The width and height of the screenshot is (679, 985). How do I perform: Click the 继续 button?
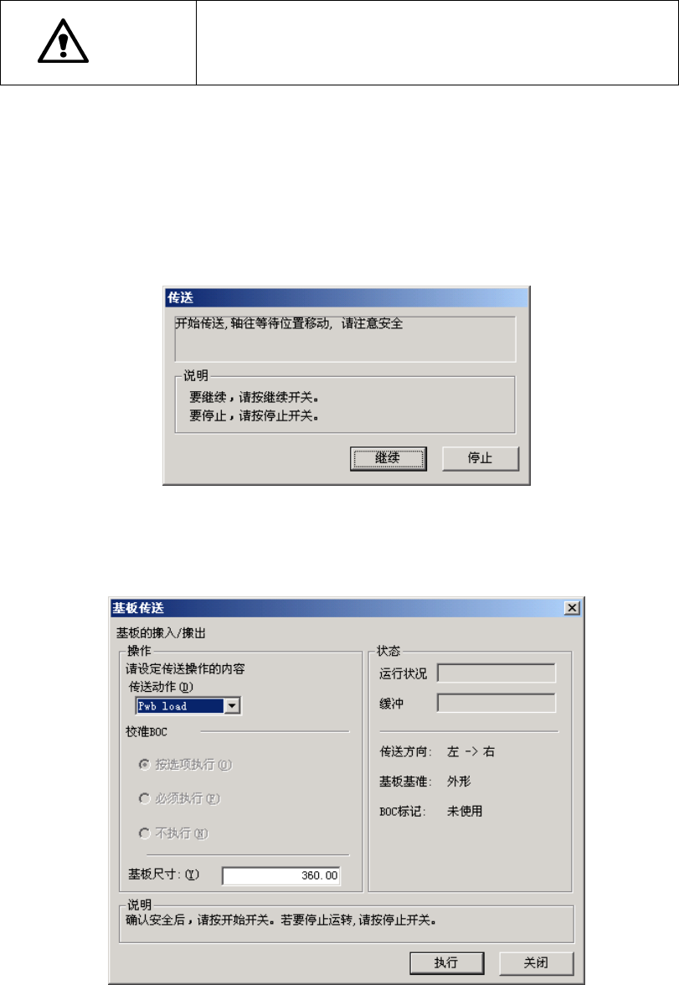click(388, 459)
